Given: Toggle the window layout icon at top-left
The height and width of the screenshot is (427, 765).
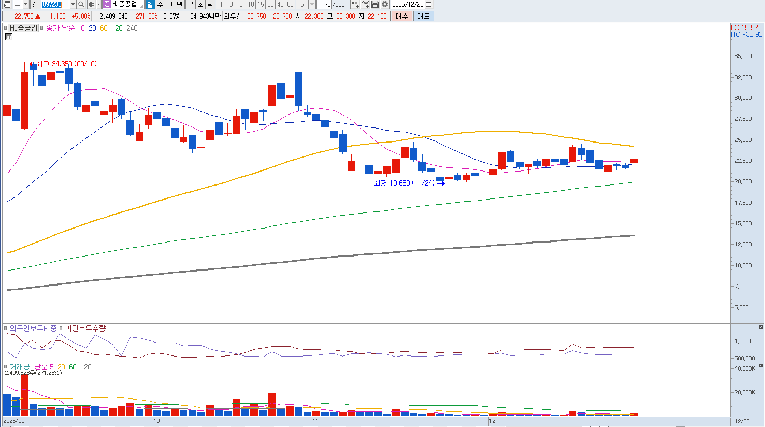Looking at the screenshot, I should tap(7, 5).
